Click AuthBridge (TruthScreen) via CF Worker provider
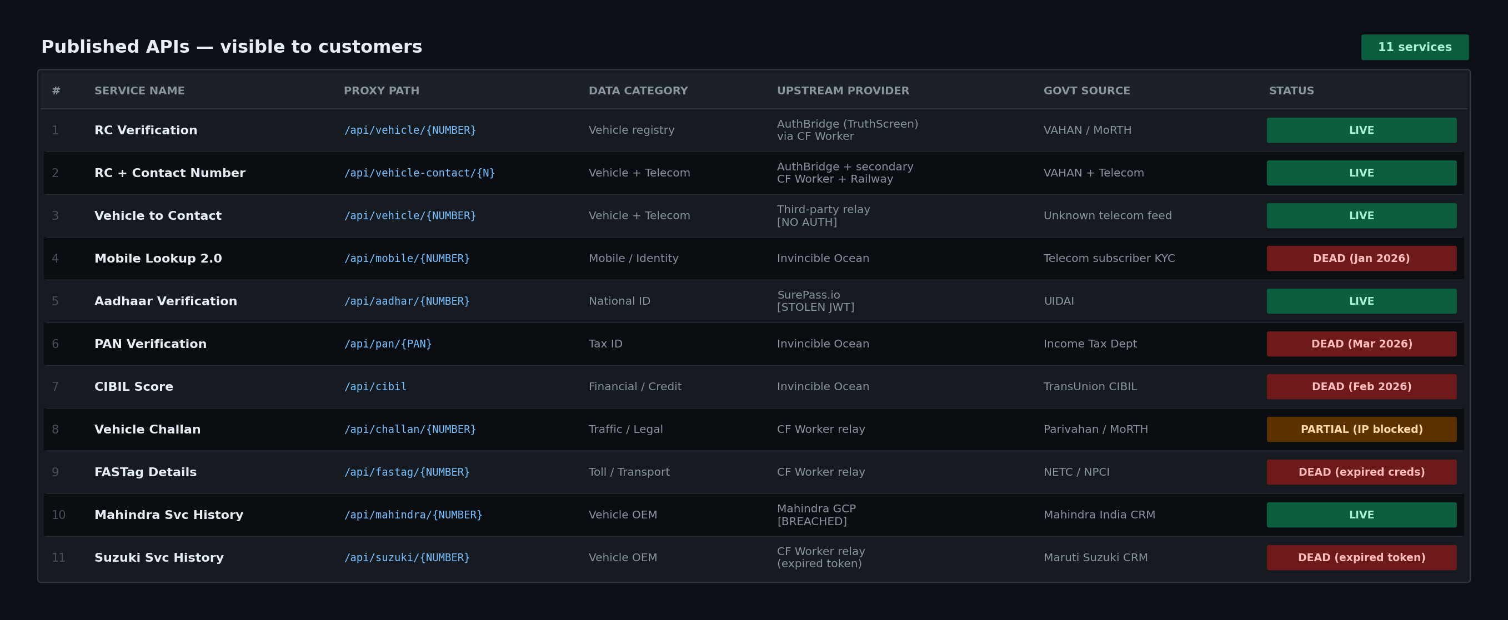This screenshot has height=620, width=1508. tap(848, 130)
